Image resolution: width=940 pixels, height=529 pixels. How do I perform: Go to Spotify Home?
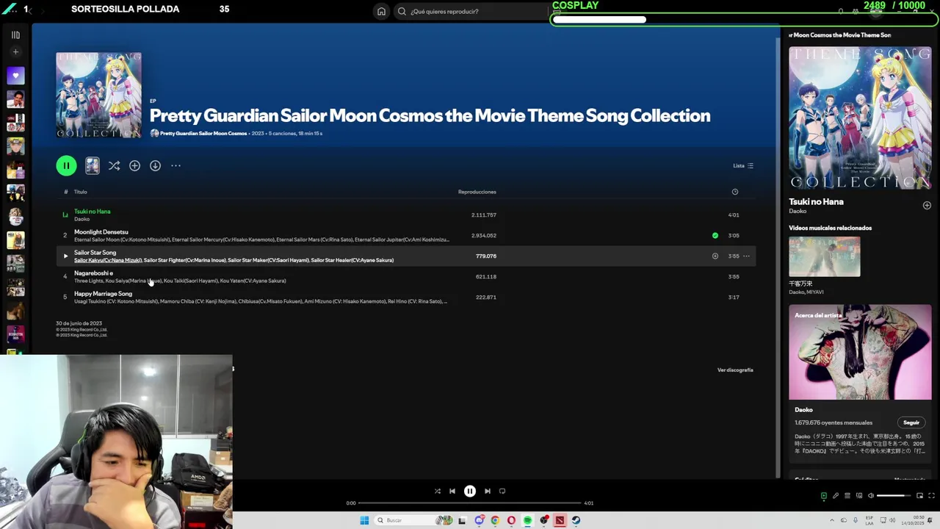(381, 11)
